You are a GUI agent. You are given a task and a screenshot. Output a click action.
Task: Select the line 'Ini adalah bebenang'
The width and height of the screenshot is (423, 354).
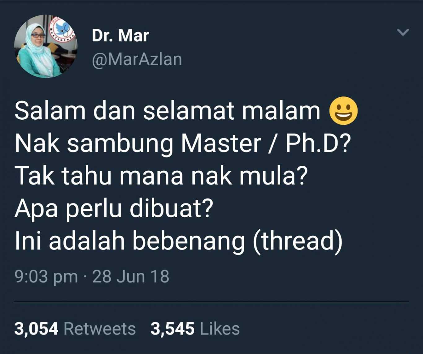(x=130, y=241)
